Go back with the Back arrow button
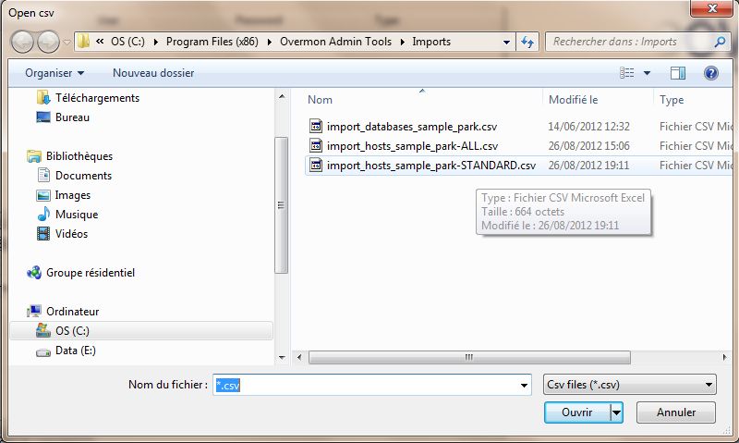The width and height of the screenshot is (739, 443). pyautogui.click(x=22, y=42)
